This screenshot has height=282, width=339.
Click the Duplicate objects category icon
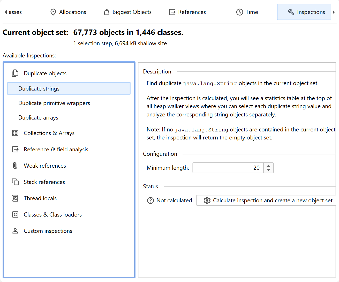[15, 73]
